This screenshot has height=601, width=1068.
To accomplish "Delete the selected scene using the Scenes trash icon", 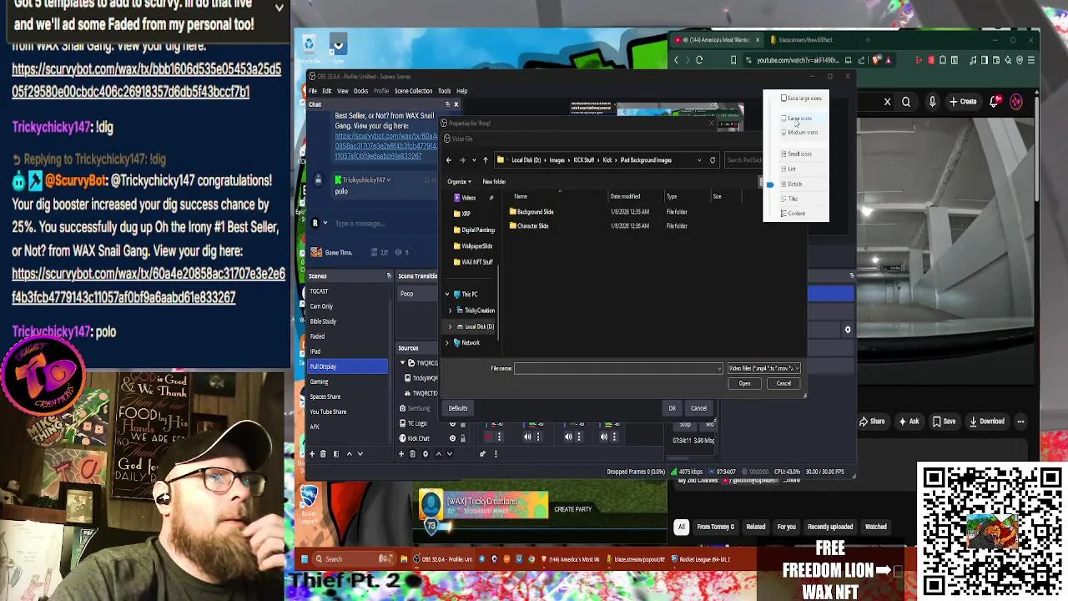I will pyautogui.click(x=323, y=454).
